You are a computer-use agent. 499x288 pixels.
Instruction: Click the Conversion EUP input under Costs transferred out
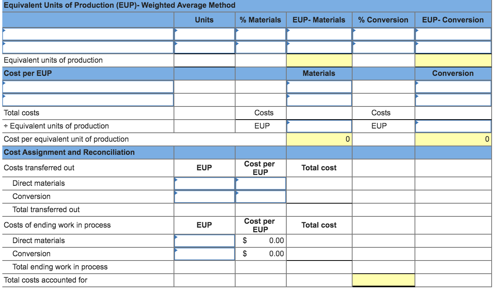[x=204, y=196]
